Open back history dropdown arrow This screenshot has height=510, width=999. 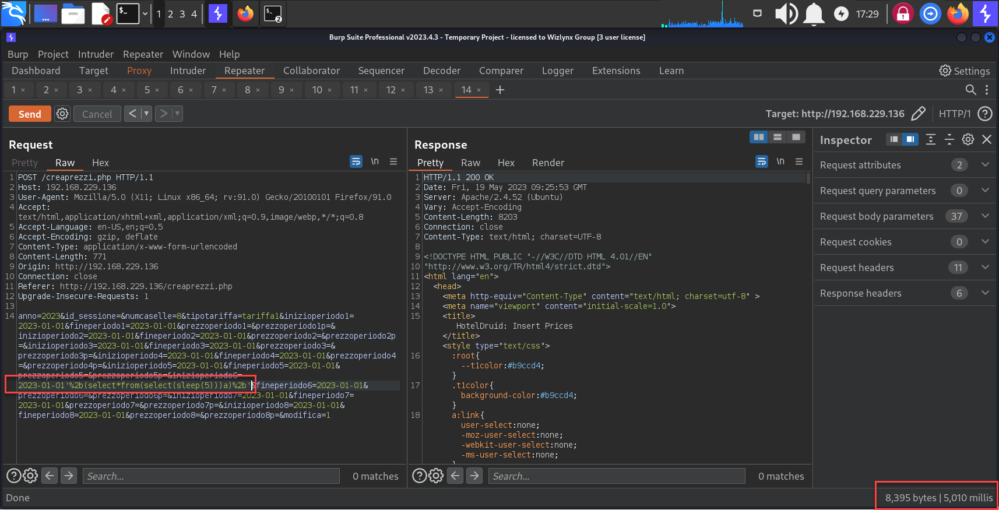pos(146,114)
